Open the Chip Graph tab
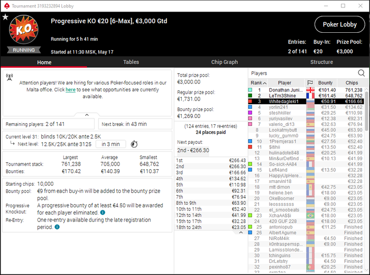Image resolution: width=370 pixels, height=275 pixels. pyautogui.click(x=225, y=62)
